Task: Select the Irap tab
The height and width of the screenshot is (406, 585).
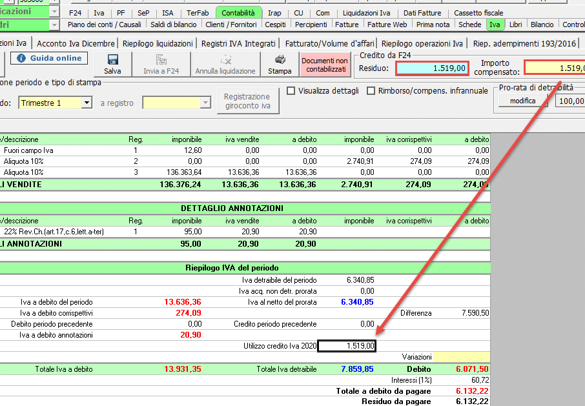Action: click(274, 13)
